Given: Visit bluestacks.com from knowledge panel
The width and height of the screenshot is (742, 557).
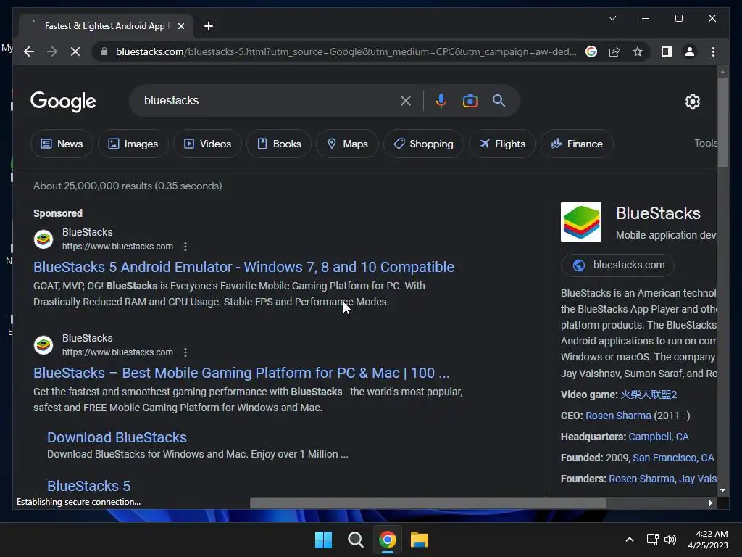Looking at the screenshot, I should 617,265.
